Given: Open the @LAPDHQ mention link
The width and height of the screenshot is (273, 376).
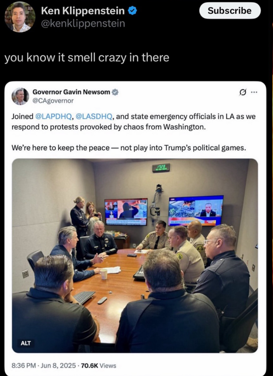Looking at the screenshot, I should coord(53,117).
